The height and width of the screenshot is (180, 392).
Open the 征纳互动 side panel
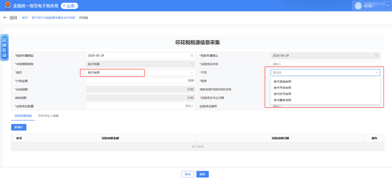coord(4,47)
